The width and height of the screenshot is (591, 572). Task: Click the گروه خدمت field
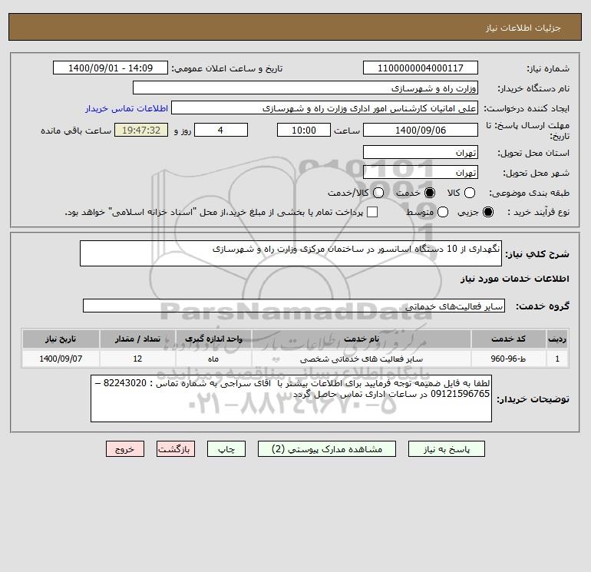tap(294, 306)
